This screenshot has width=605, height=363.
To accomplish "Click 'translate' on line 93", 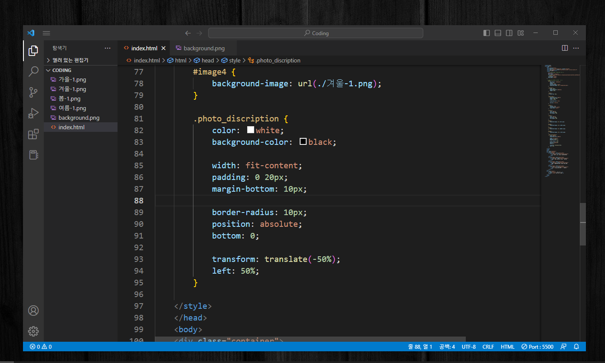I will pos(286,259).
